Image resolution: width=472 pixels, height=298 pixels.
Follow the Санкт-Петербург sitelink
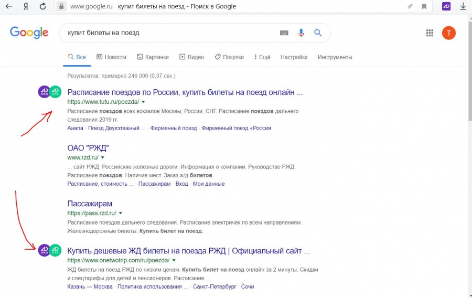(x=214, y=286)
